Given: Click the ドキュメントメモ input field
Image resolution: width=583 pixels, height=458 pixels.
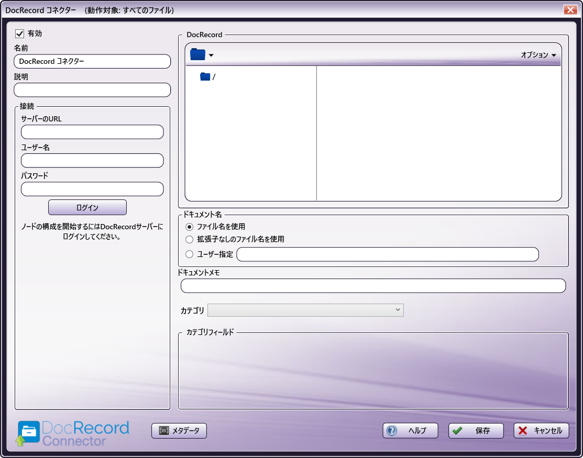Looking at the screenshot, I should 373,286.
